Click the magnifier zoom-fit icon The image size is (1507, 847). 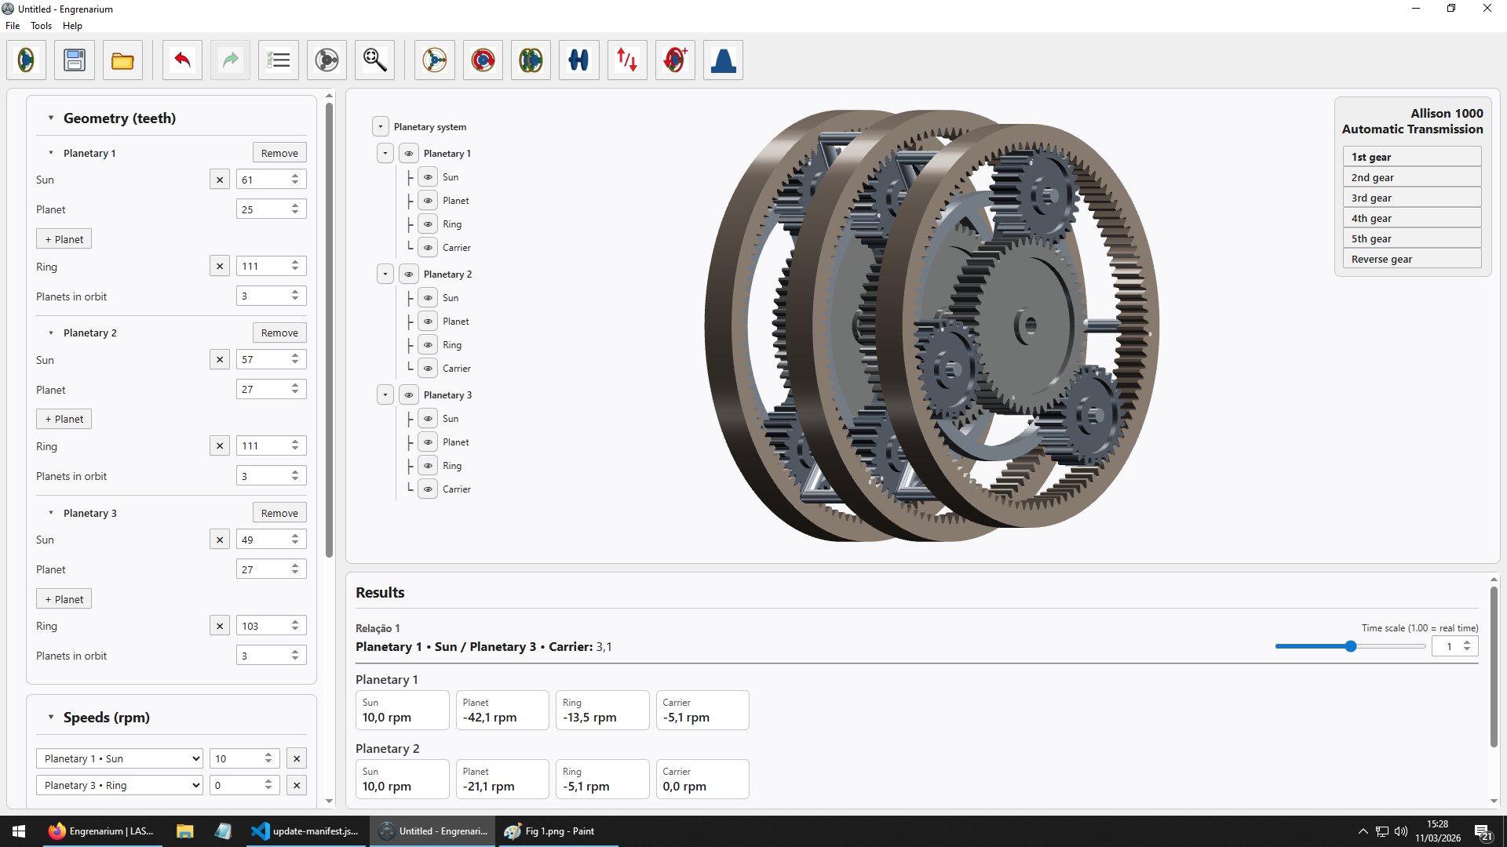374,60
